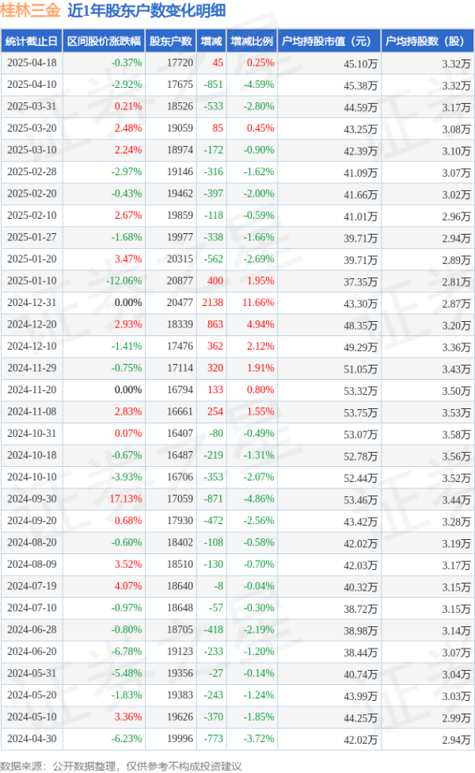Click the 数据来源 disclaimer footer text
The height and width of the screenshot is (773, 475).
click(x=121, y=766)
